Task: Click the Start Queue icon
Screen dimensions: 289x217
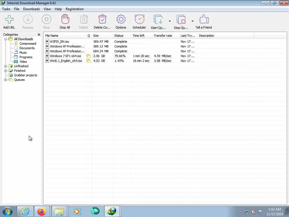Action: (158, 19)
